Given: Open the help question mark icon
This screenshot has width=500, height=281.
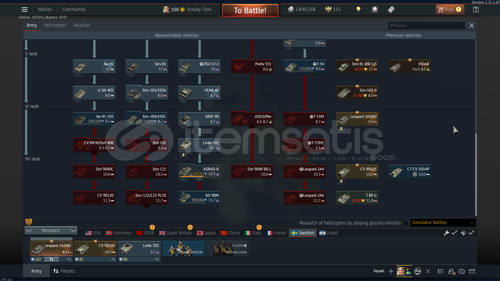Looking at the screenshot, I should coord(476,10).
